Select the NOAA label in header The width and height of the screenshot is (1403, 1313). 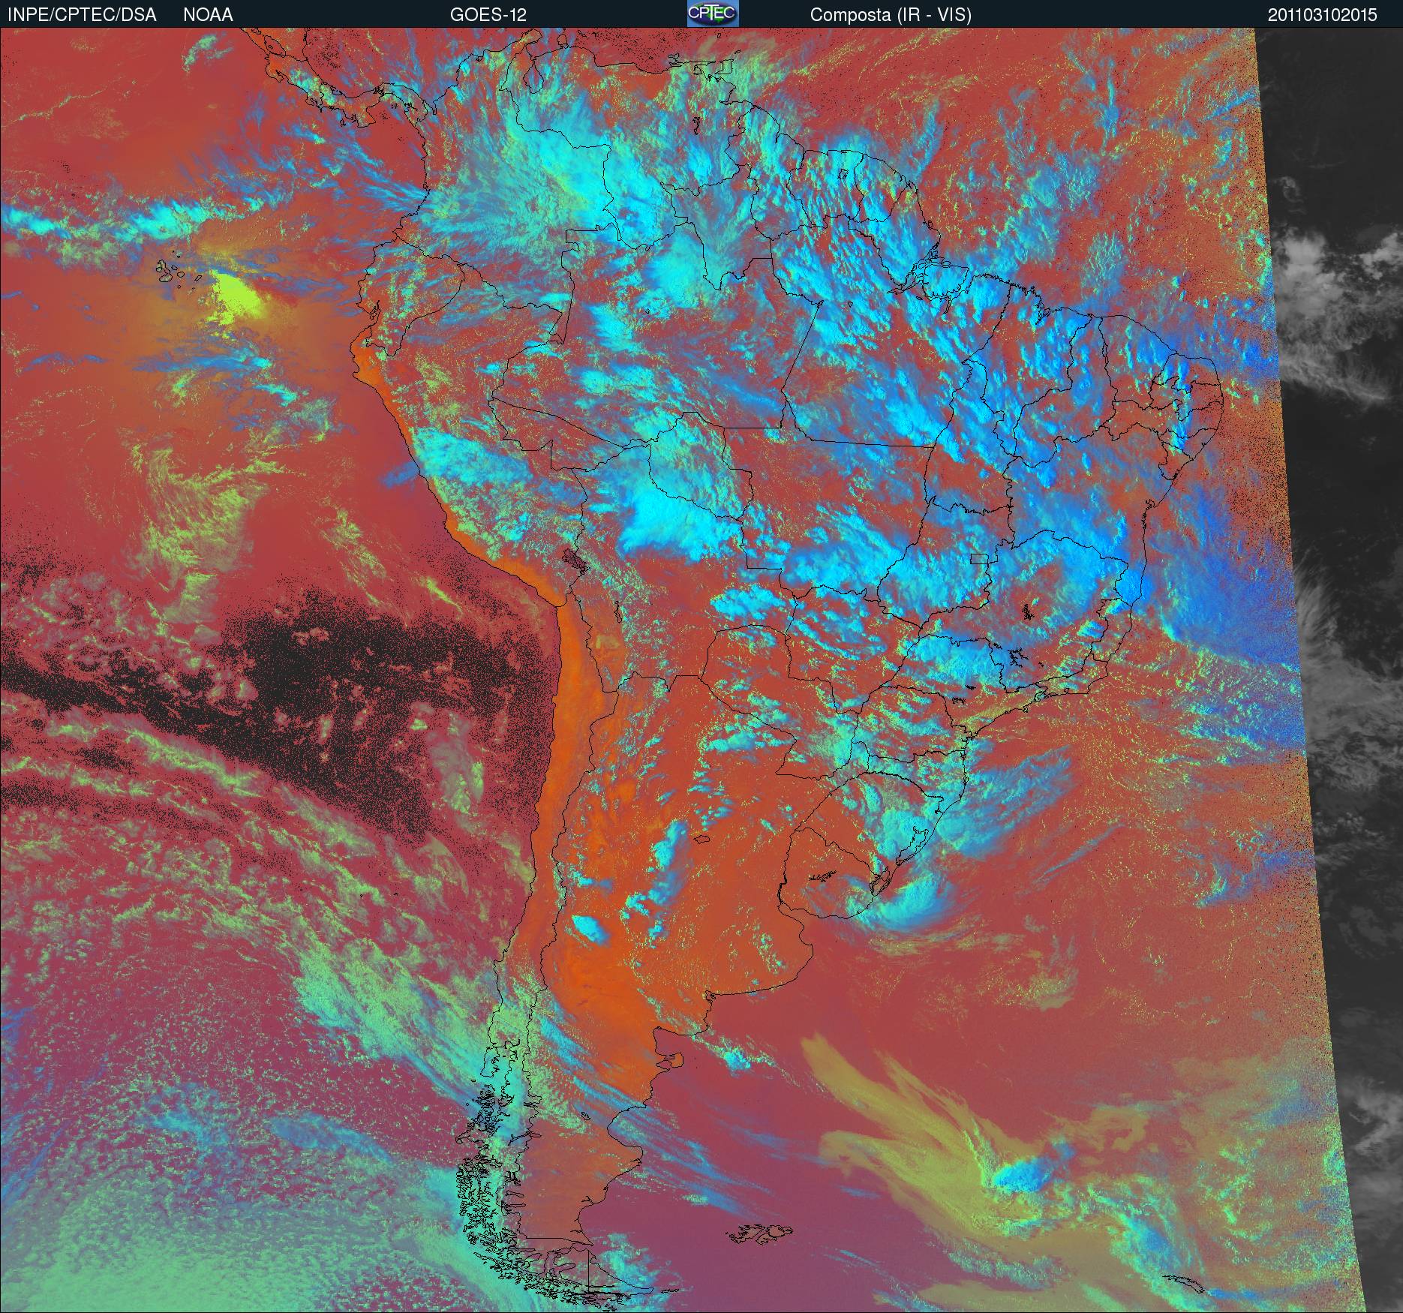208,15
